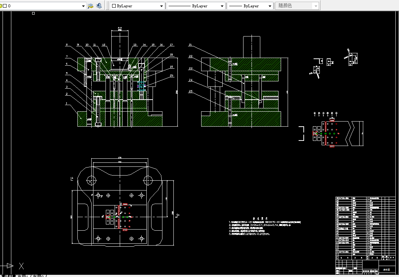Select balloon number 7 in section view

click(x=67, y=57)
